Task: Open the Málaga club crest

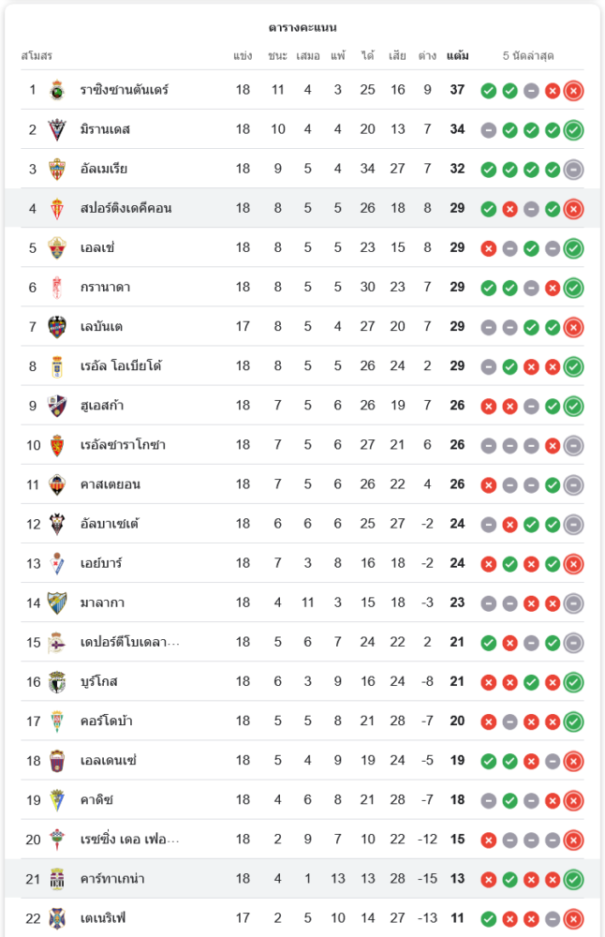Action: coord(57,602)
